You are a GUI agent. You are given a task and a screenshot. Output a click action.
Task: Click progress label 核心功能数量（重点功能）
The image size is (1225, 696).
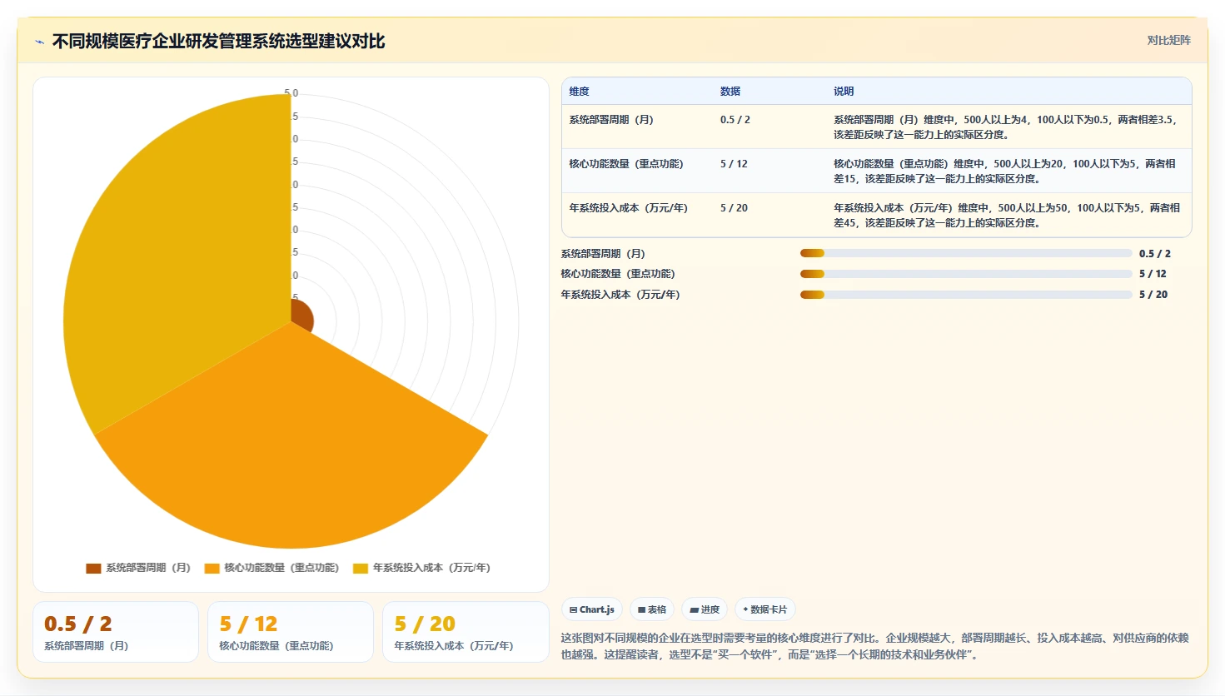(618, 274)
